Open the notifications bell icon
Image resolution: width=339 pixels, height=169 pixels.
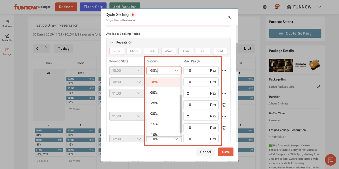pos(276,7)
